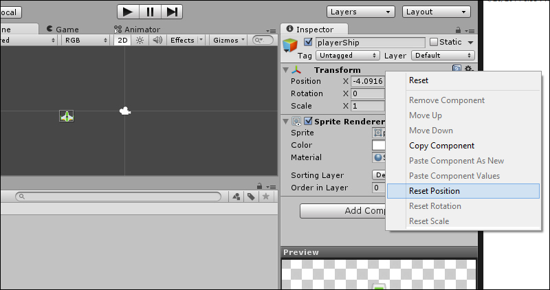Open the Layers dropdown
The width and height of the screenshot is (550, 290).
pos(361,12)
